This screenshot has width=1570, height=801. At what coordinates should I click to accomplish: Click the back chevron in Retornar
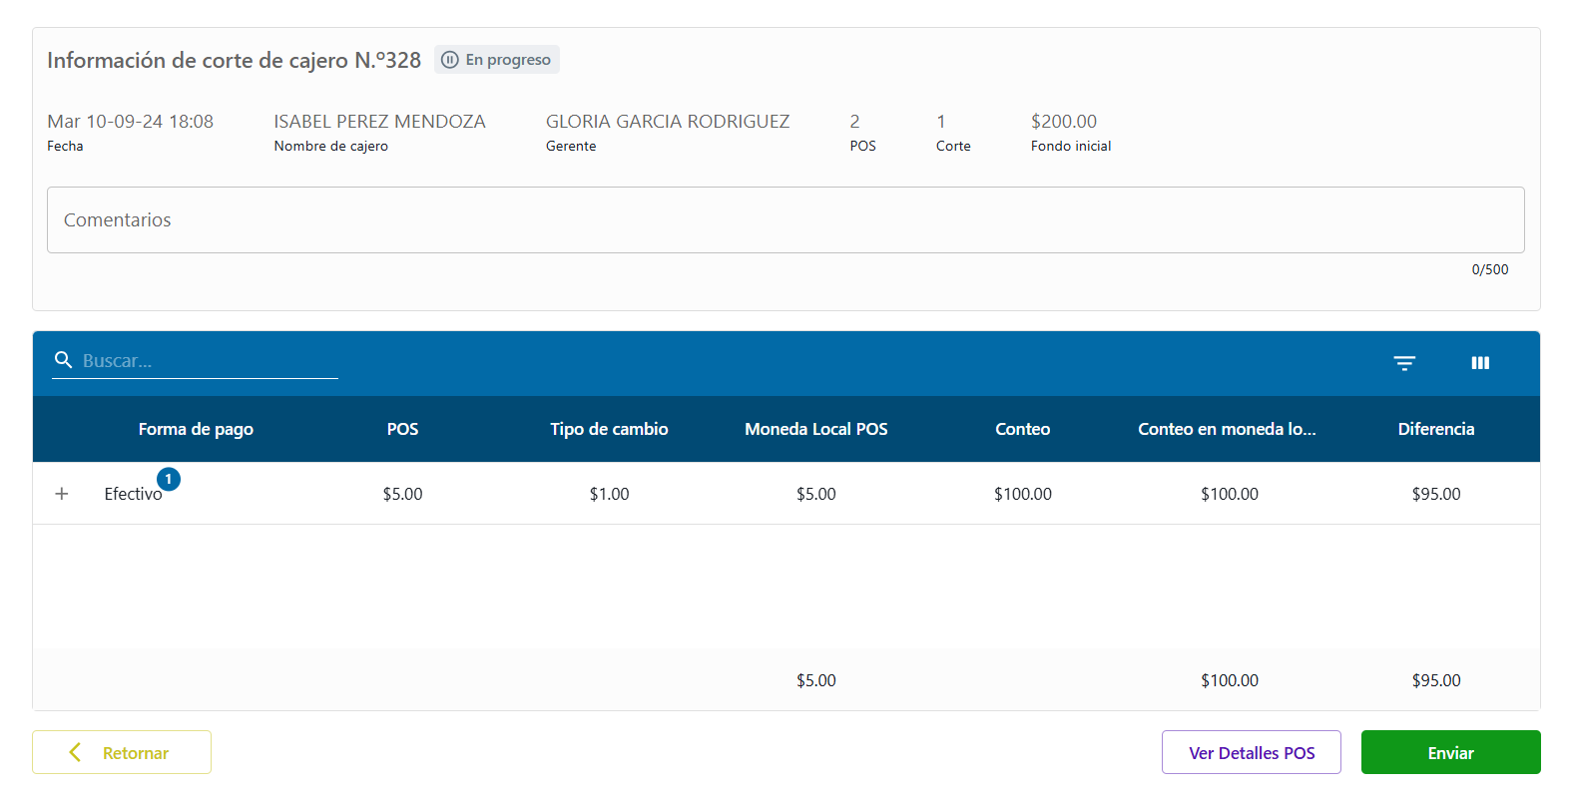75,752
